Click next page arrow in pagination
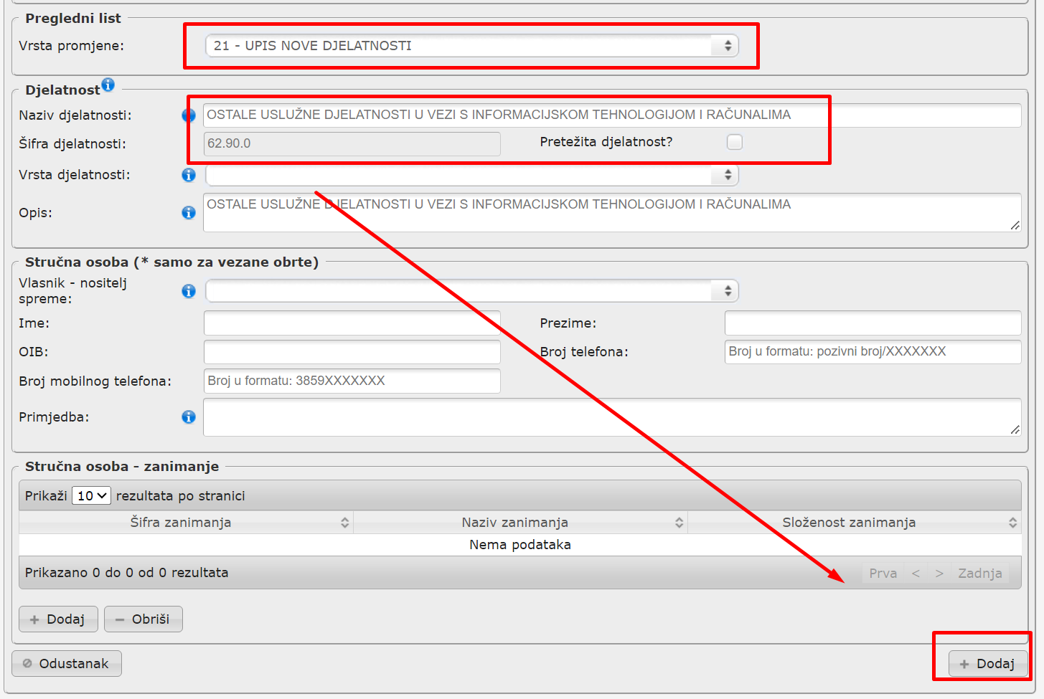This screenshot has width=1044, height=699. (939, 574)
